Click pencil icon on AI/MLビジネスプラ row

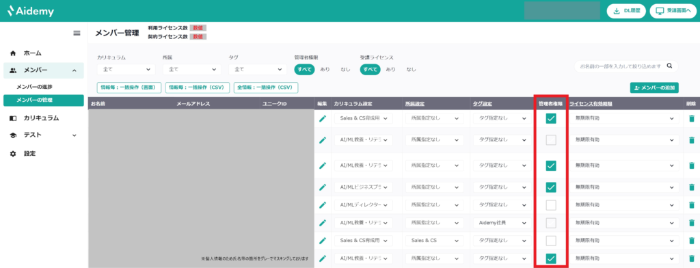pos(323,187)
